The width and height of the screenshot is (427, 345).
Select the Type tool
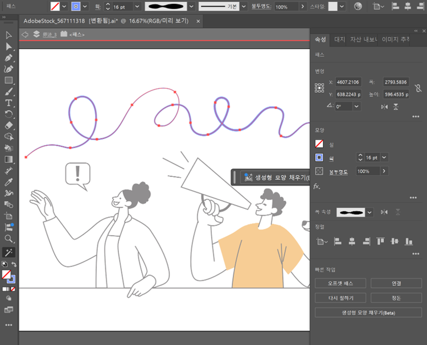(x=9, y=102)
